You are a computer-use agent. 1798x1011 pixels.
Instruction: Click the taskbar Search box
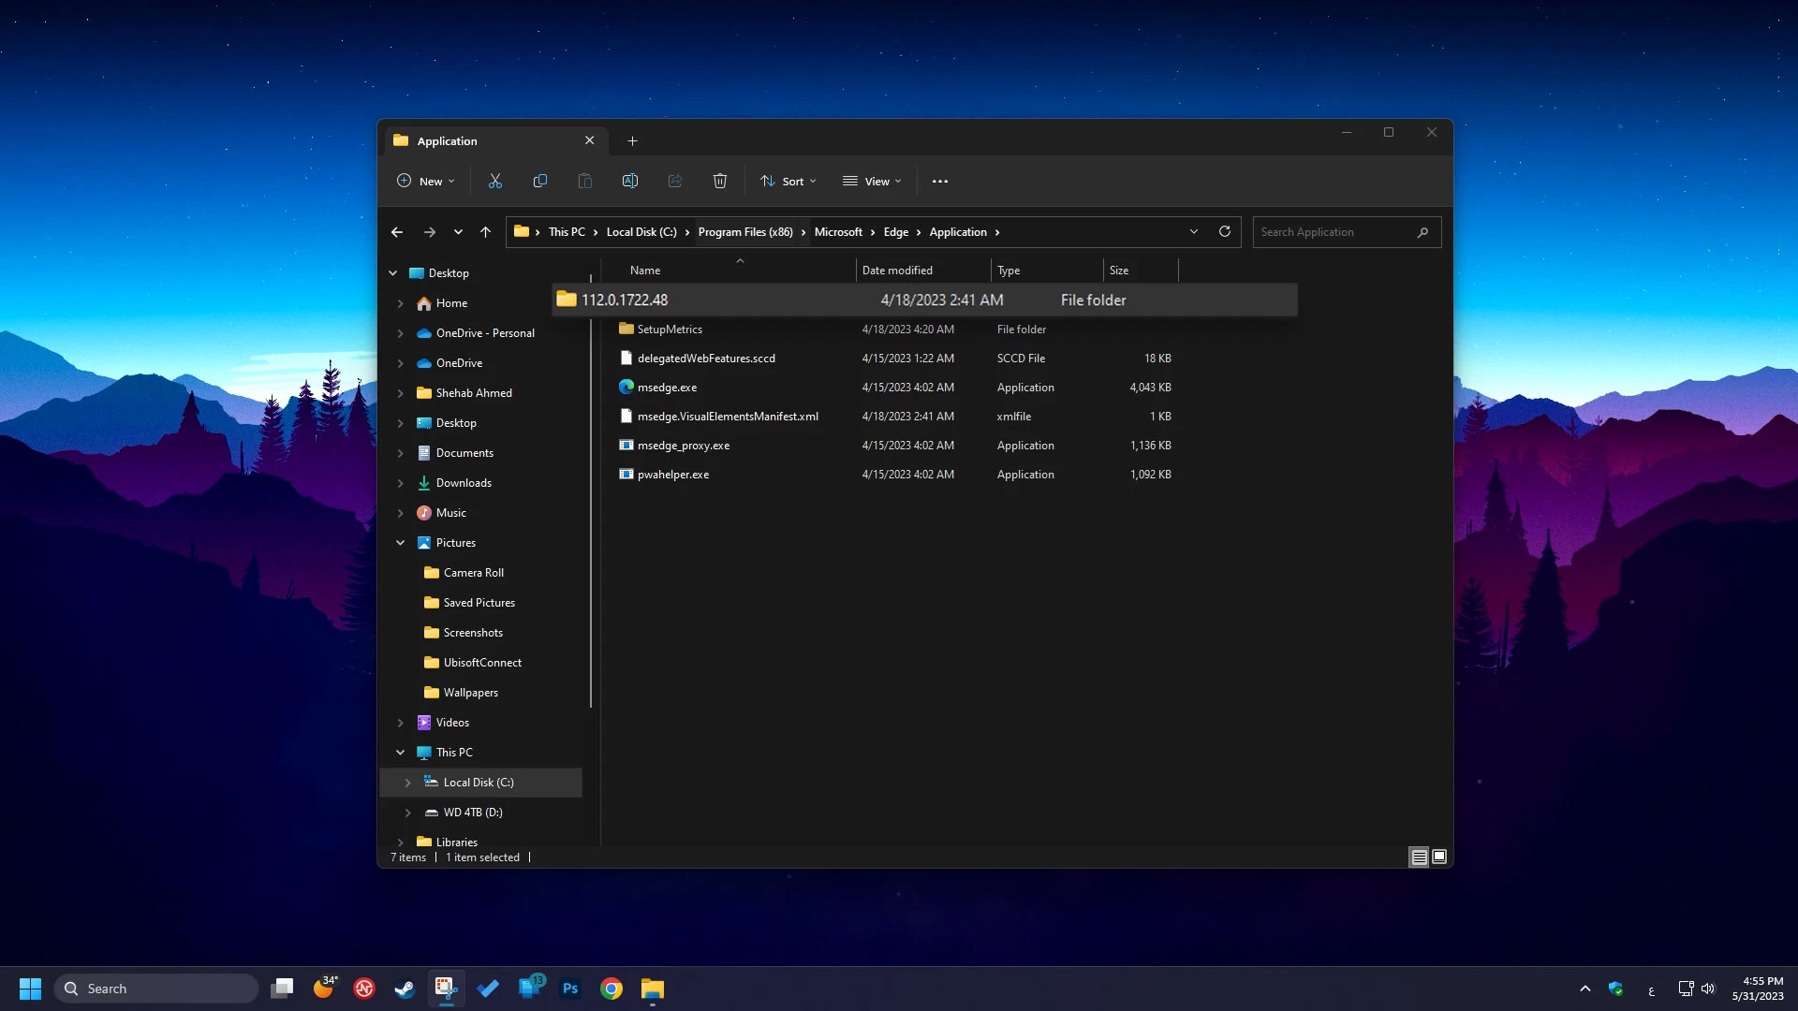click(156, 989)
